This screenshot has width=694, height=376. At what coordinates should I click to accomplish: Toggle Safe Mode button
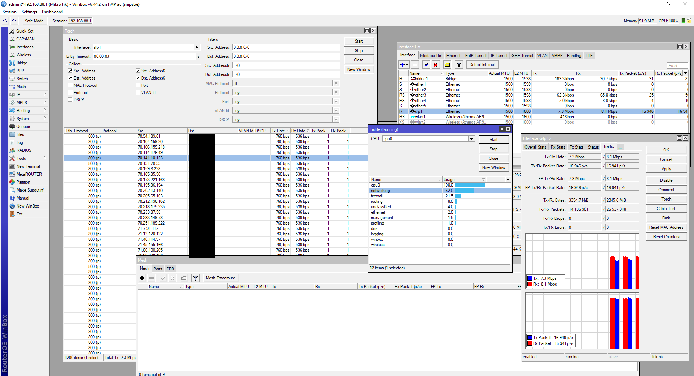click(34, 21)
